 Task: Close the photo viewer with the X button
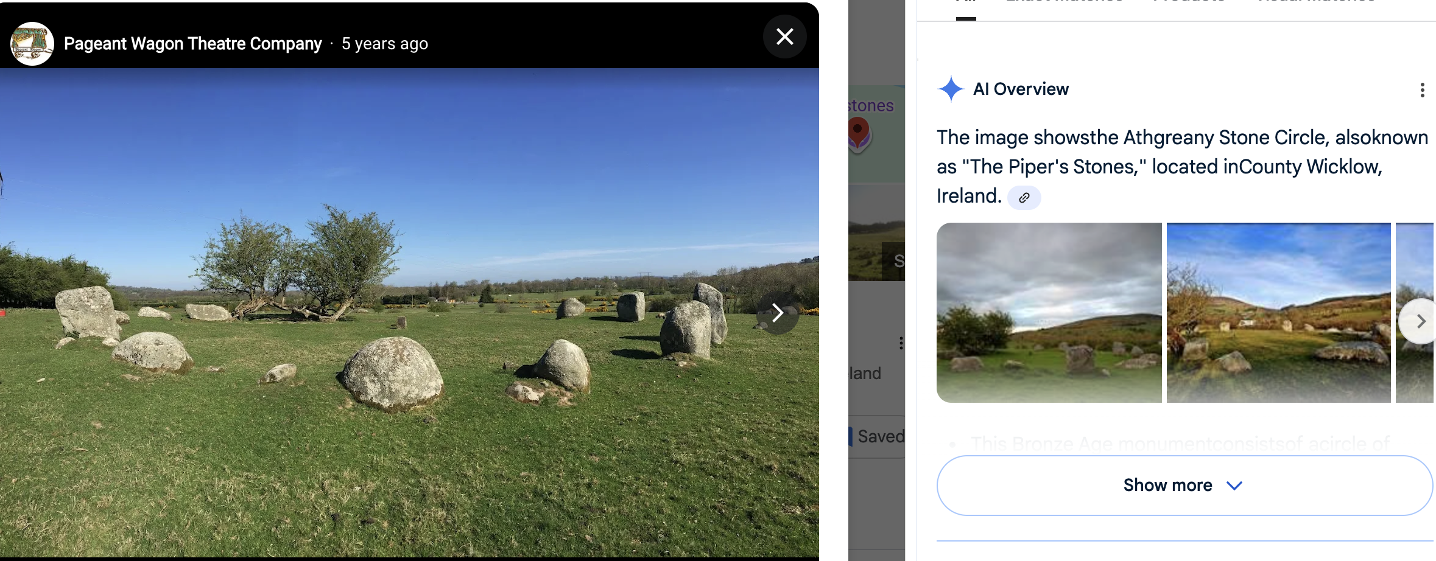click(x=784, y=37)
